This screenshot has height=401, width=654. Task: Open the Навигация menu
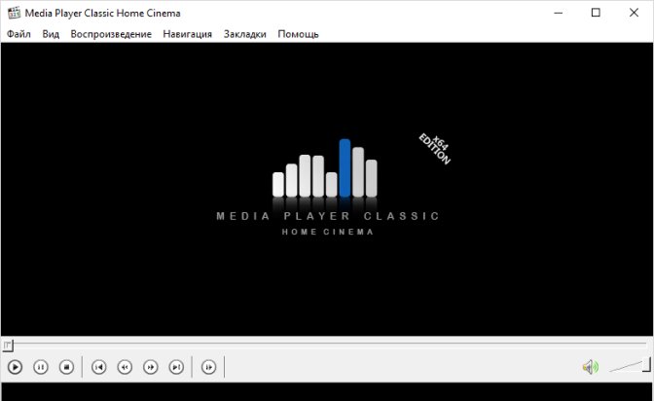[187, 34]
